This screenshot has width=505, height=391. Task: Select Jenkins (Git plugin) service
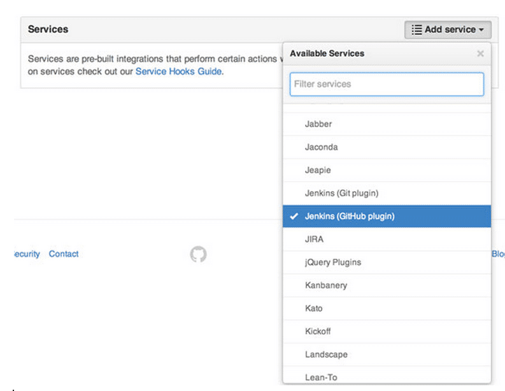click(387, 193)
